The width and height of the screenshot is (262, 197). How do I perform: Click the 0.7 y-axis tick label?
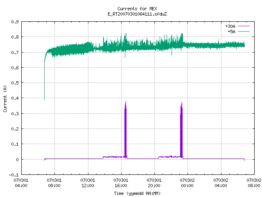(15, 53)
